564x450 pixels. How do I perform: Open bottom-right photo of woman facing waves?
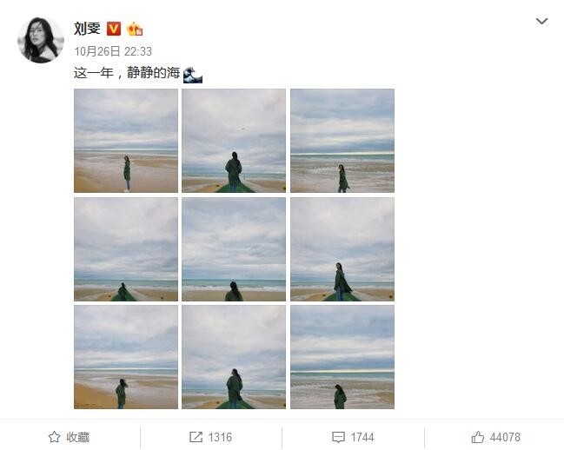click(x=342, y=357)
